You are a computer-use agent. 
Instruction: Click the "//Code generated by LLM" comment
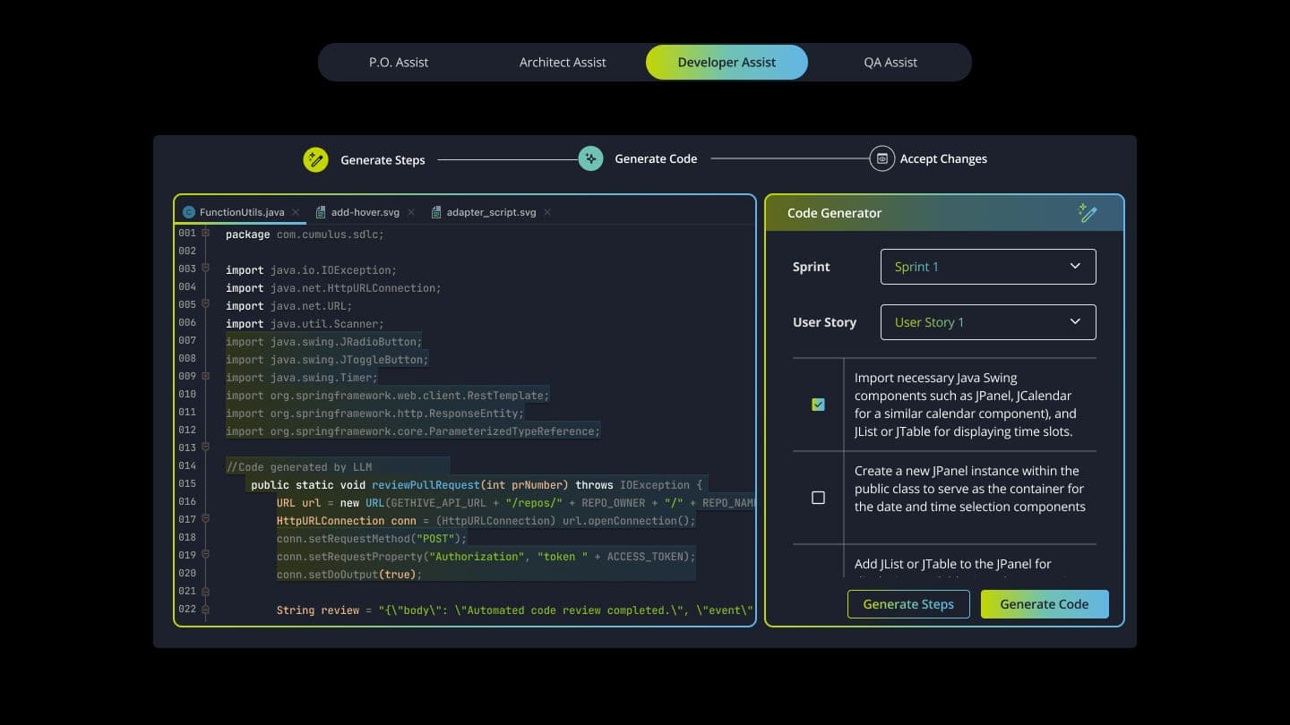pyautogui.click(x=298, y=467)
